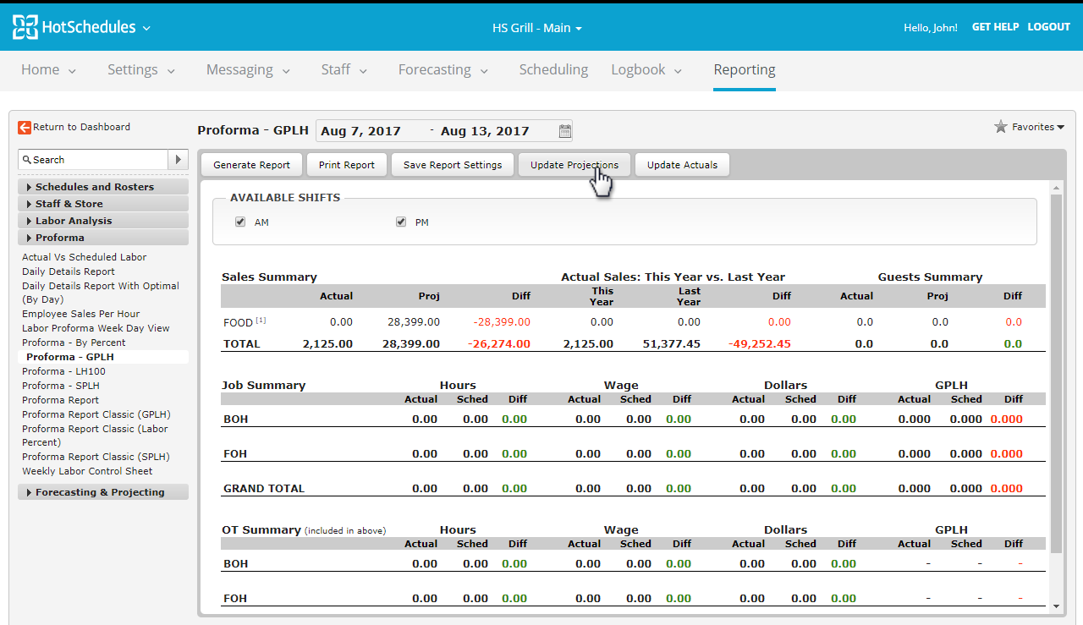This screenshot has width=1083, height=625.
Task: Expand Labor Analysis section
Action: 103,221
